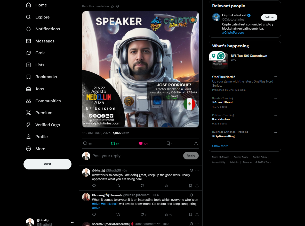Open the #CriptoParcero hashtag
This screenshot has width=305, height=226.
(233, 33)
